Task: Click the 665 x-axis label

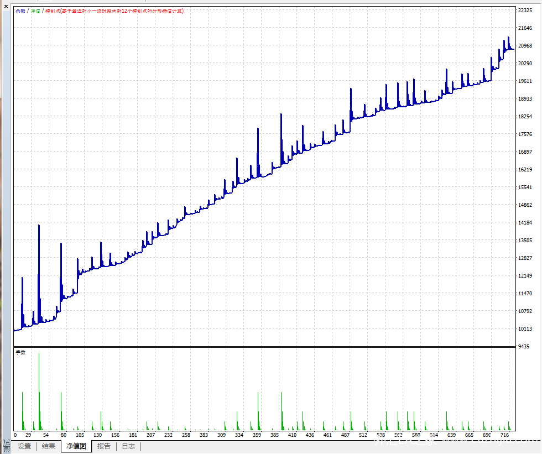Action: click(469, 435)
